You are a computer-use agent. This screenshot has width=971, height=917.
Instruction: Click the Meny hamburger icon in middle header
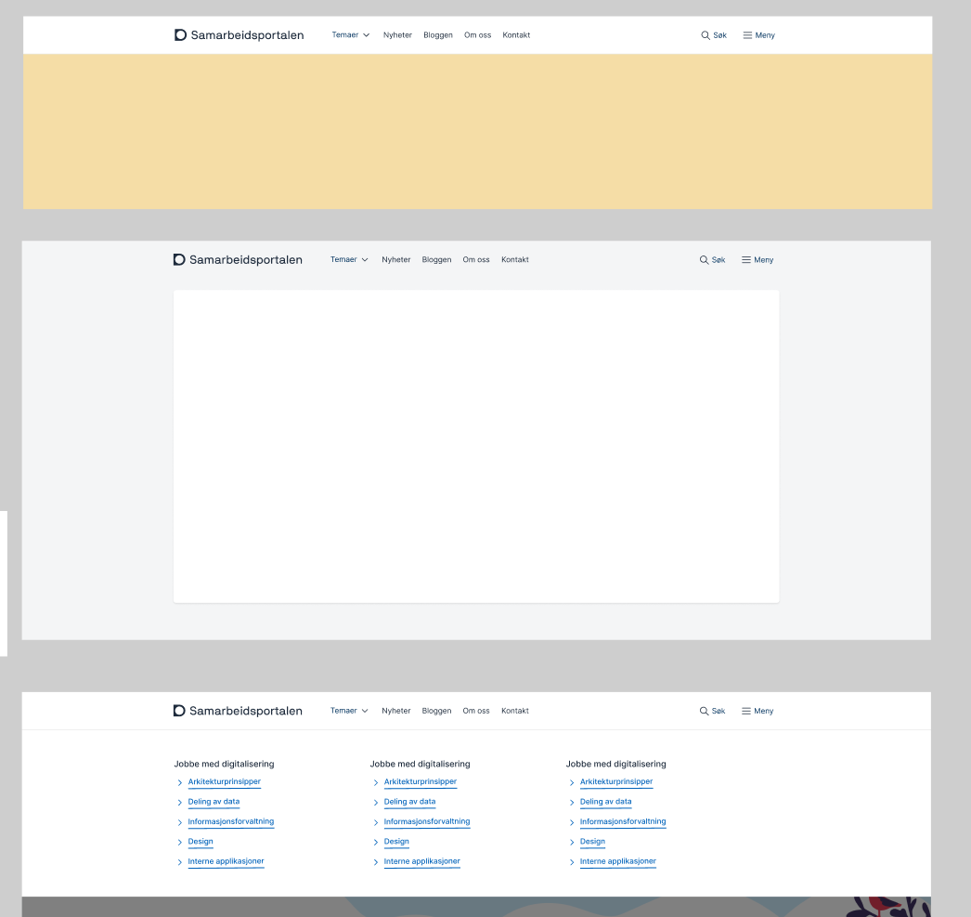(x=744, y=259)
